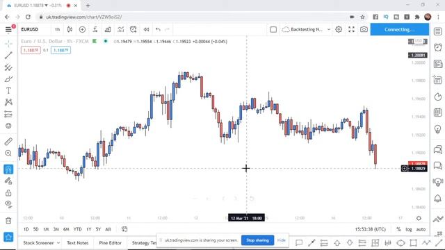Image resolution: width=445 pixels, height=250 pixels.
Task: Select the ruler measure tool
Action: click(8, 141)
